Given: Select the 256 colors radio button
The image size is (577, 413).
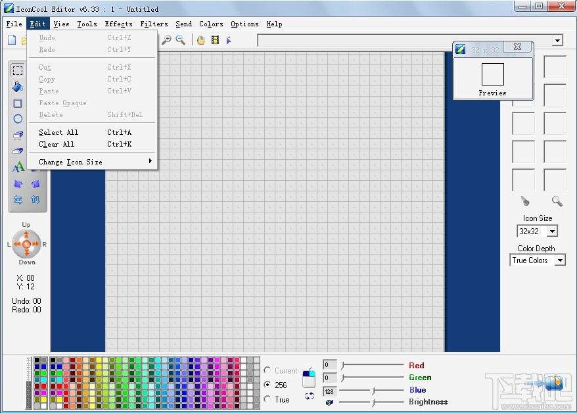Looking at the screenshot, I should pyautogui.click(x=269, y=385).
